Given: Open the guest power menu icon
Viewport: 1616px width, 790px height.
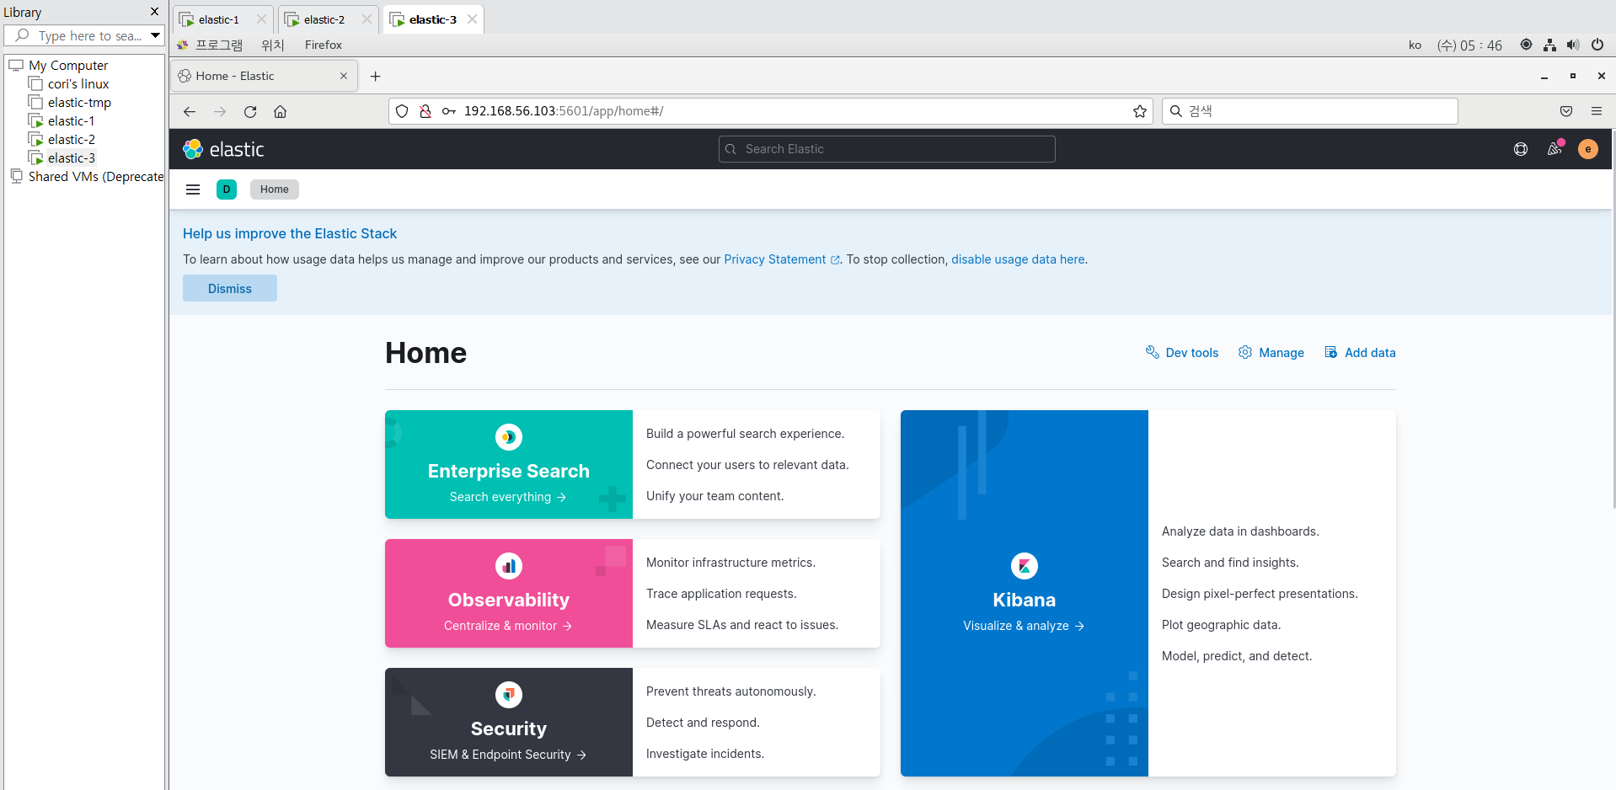Looking at the screenshot, I should pyautogui.click(x=1597, y=45).
